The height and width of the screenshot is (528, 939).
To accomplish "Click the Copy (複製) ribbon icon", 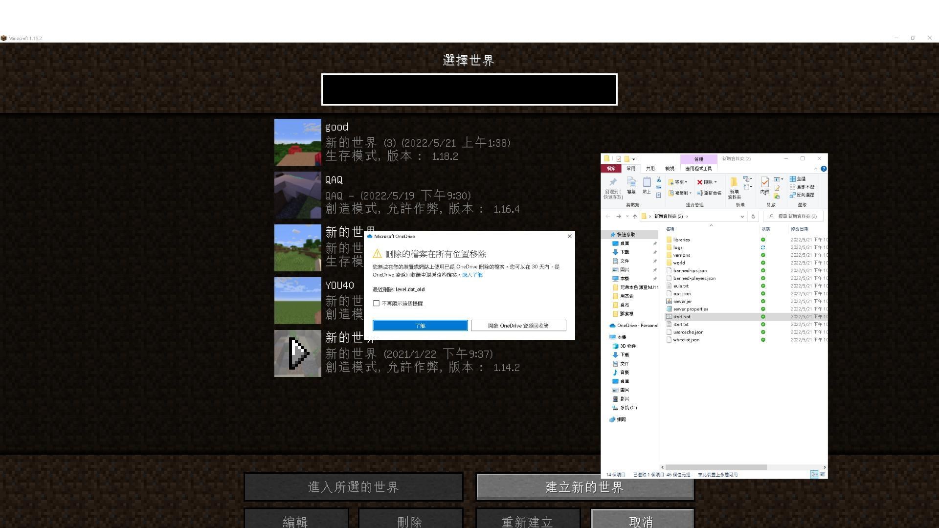I will (x=631, y=185).
